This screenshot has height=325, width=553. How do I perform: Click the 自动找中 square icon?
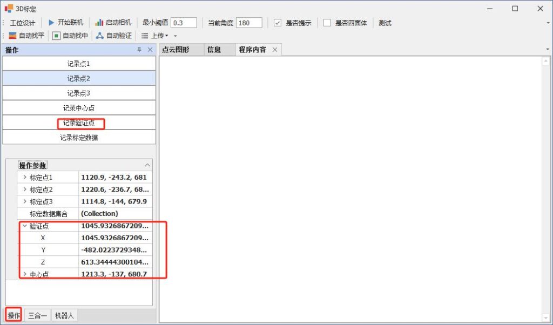[56, 36]
